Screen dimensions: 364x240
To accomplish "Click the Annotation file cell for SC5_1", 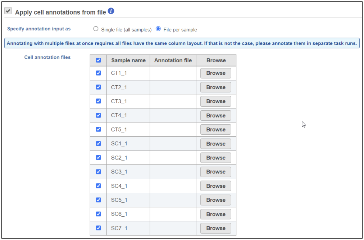I will 173,200.
